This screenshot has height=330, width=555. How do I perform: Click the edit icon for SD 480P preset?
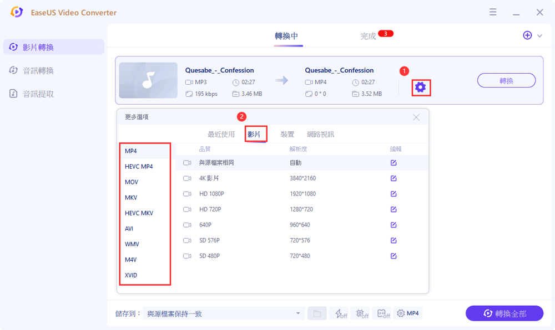pos(393,256)
